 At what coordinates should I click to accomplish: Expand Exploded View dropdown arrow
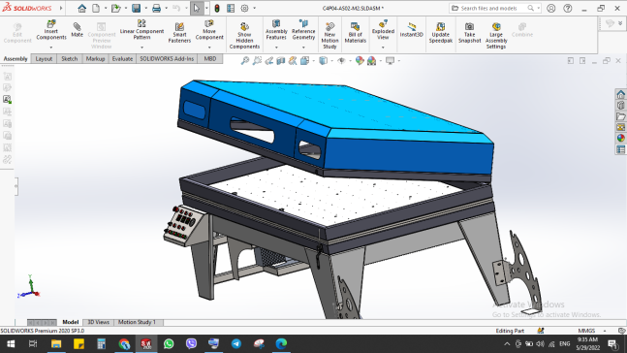pyautogui.click(x=383, y=48)
